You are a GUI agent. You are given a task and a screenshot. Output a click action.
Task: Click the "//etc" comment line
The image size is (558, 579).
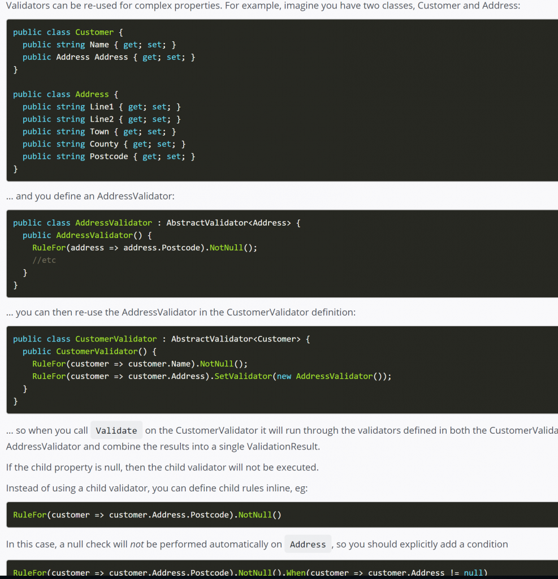(44, 260)
